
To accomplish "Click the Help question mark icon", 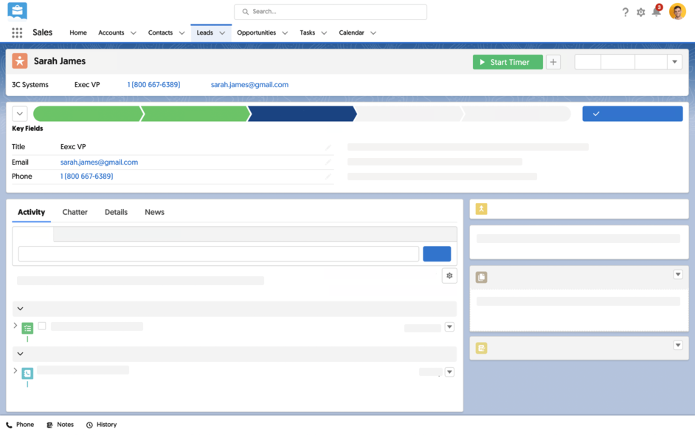I will pyautogui.click(x=625, y=12).
